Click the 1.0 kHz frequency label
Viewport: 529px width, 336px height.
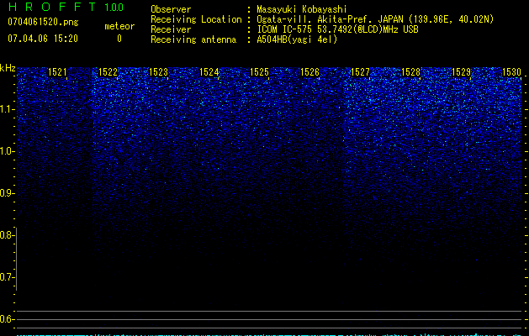point(7,151)
